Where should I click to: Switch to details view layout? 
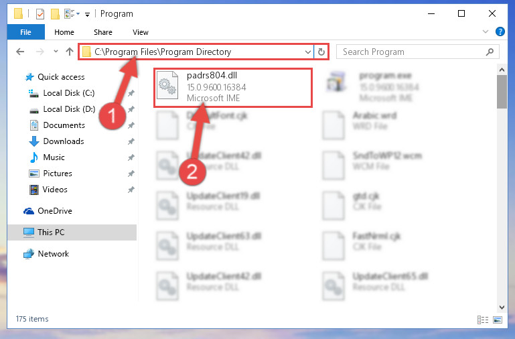click(482, 320)
